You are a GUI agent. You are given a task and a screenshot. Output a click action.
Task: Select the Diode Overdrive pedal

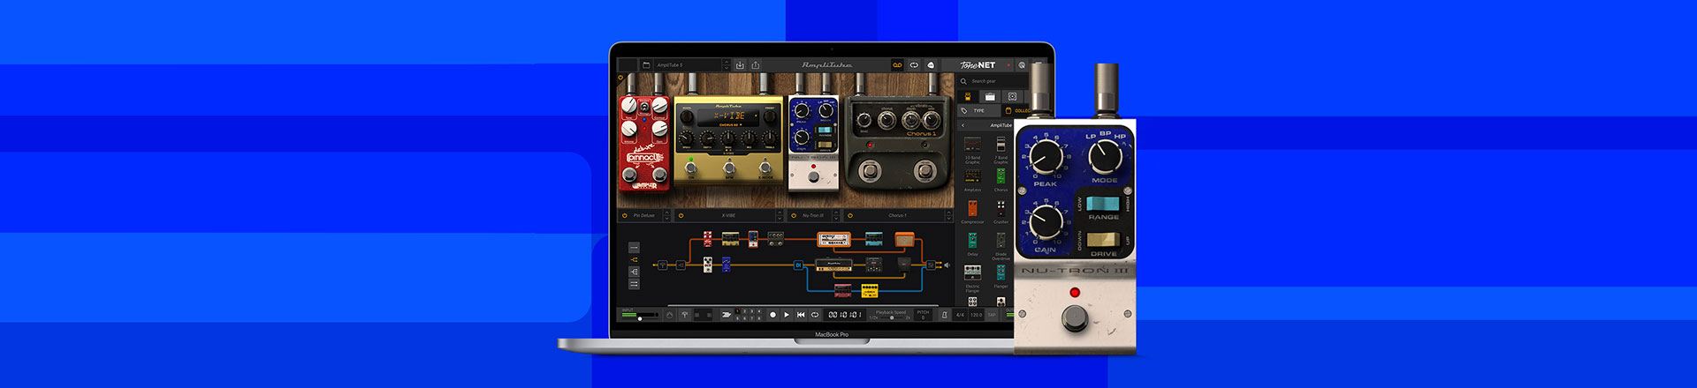pyautogui.click(x=1001, y=246)
